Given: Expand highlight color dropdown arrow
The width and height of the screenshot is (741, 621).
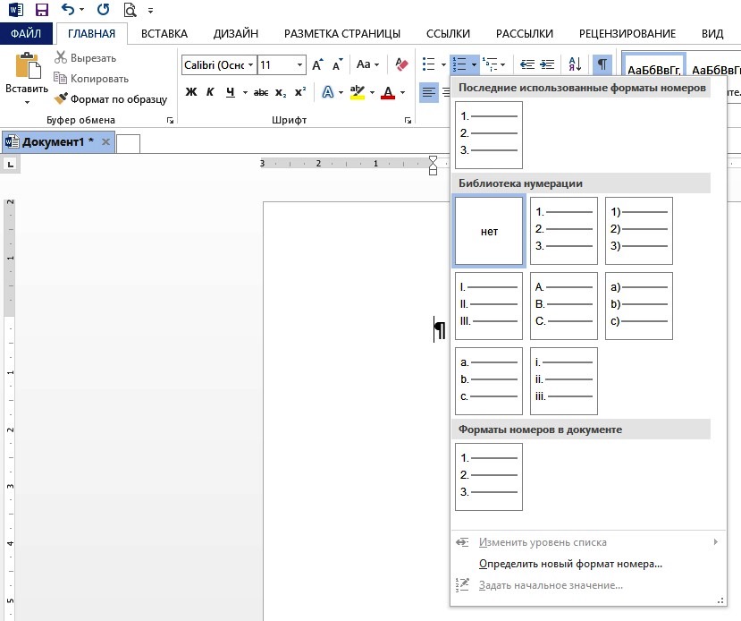Looking at the screenshot, I should click(x=373, y=92).
